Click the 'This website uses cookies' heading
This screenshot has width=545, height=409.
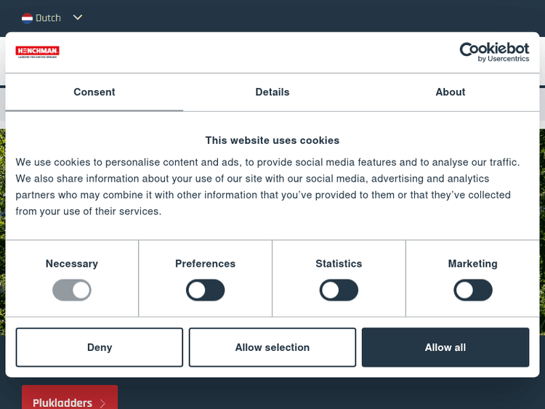click(x=272, y=140)
